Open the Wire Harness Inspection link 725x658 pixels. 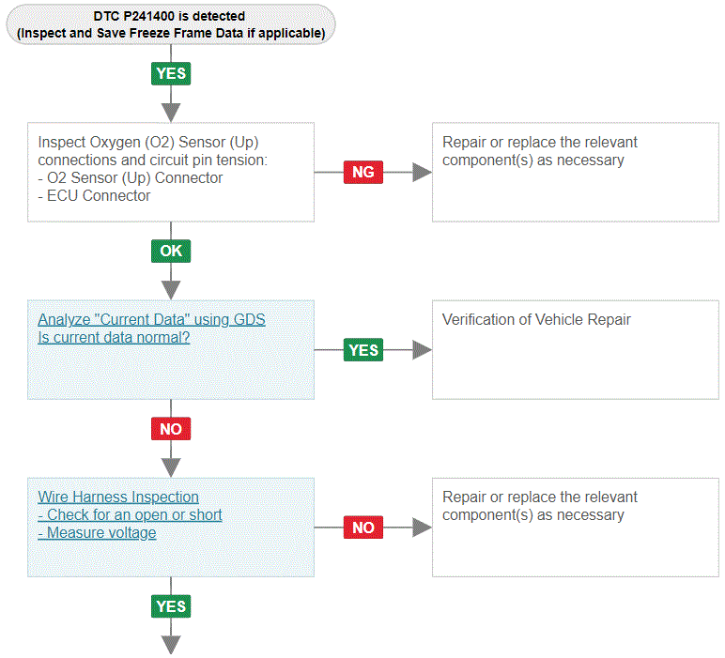click(118, 497)
